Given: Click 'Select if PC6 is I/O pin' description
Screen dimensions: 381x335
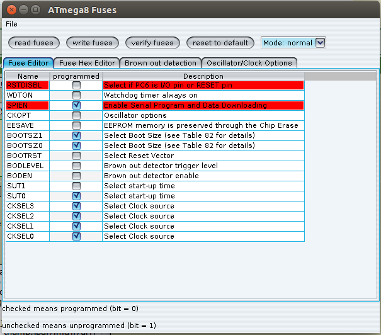Looking at the screenshot, I should [x=203, y=85].
